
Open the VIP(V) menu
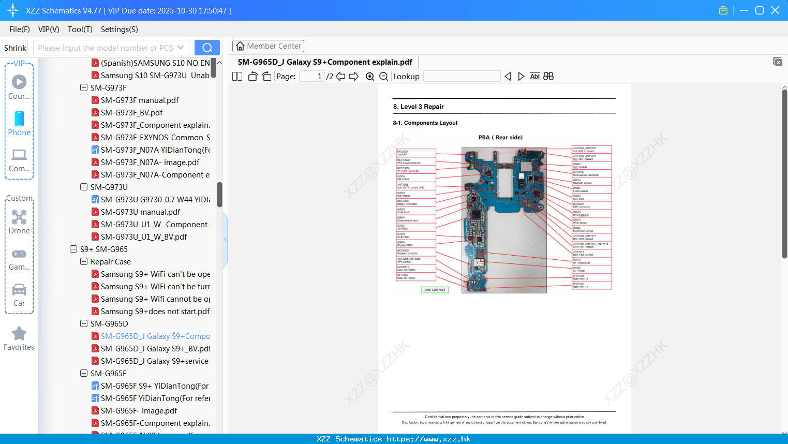(x=49, y=29)
